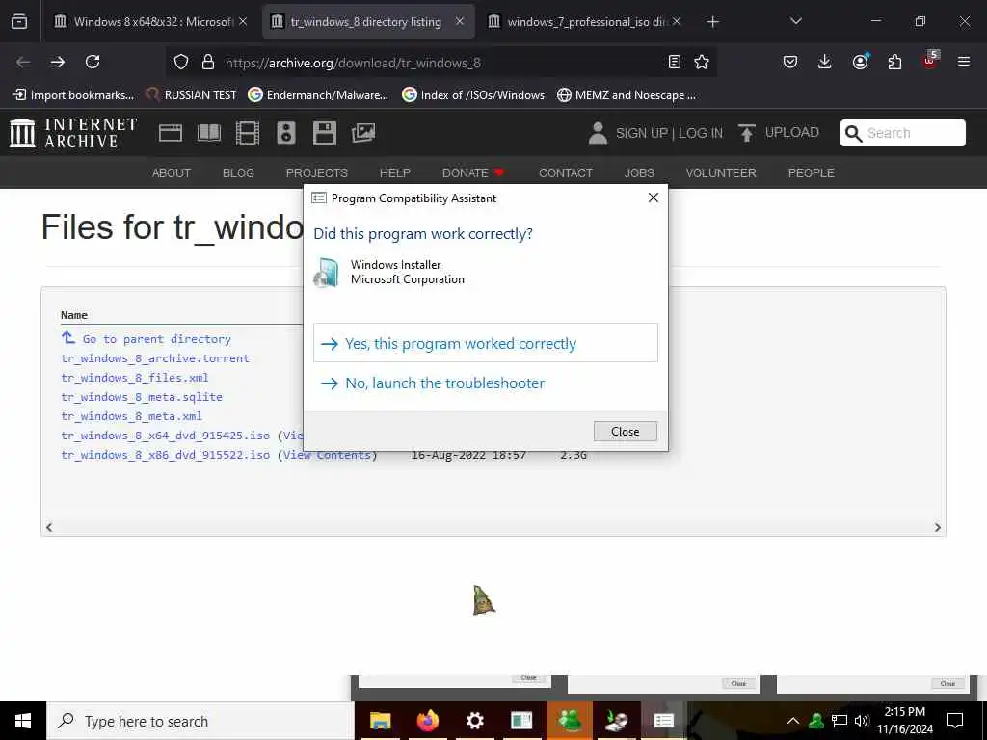Screen dimensions: 987x740
Task: Open the extensions puzzle icon
Action: [x=894, y=62]
